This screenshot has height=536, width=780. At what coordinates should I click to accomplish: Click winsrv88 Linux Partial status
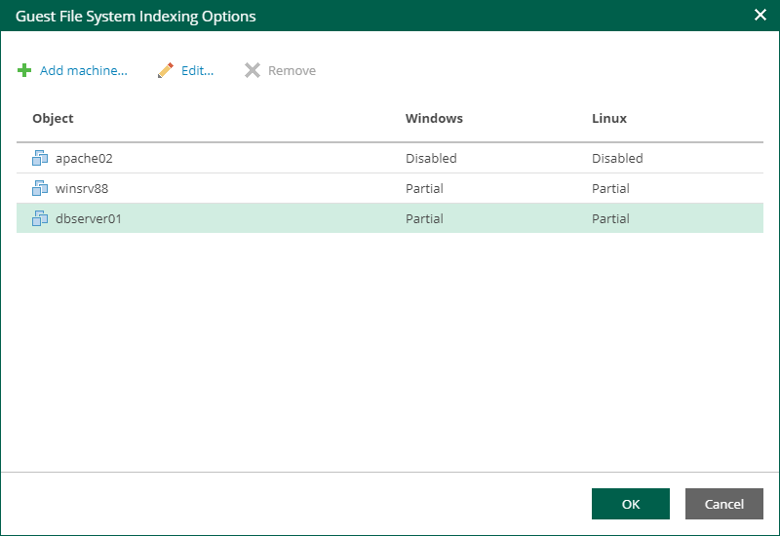click(x=610, y=188)
